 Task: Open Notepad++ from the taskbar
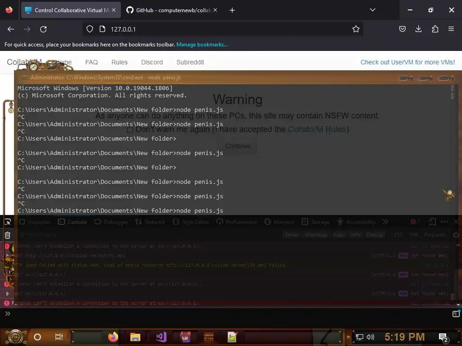[232, 337]
